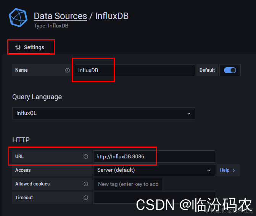Toggle the Default data source switch
The image size is (256, 216).
tap(230, 70)
